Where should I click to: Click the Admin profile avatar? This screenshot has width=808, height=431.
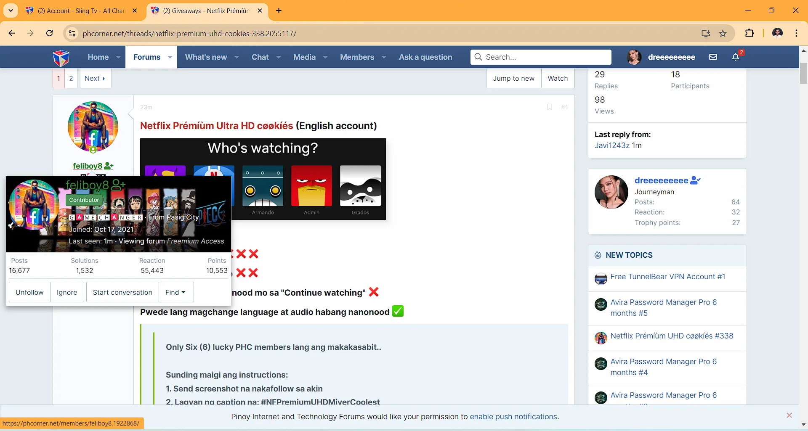pos(311,185)
